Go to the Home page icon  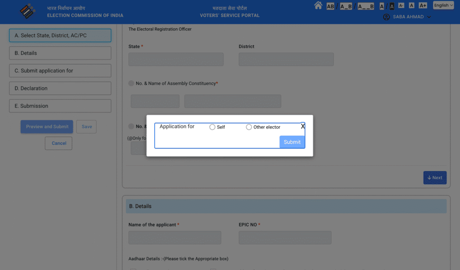tap(318, 5)
